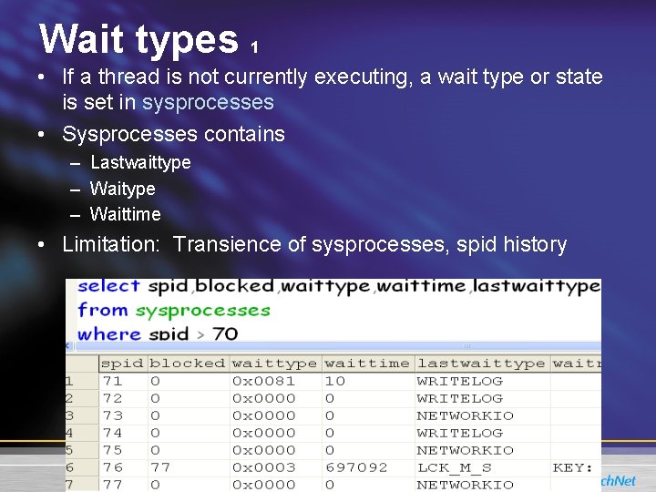Select the cell with spid 72
This screenshot has width=656, height=492.
(x=123, y=398)
